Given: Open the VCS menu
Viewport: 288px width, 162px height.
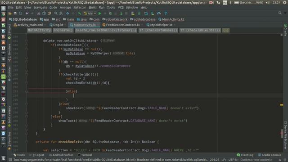Looking at the screenshot, I should (x=121, y=8).
